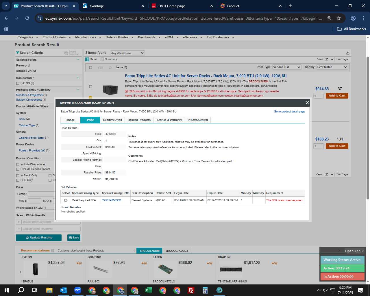
Task: Open the Categories menu
Action: (27, 37)
